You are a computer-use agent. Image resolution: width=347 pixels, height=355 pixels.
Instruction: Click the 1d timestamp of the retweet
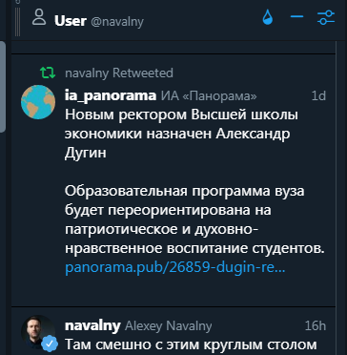tap(318, 95)
